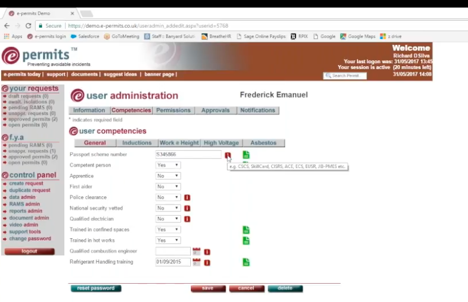Screen dimensions: 468x302
Task: Click the logout button
Action: (x=30, y=251)
